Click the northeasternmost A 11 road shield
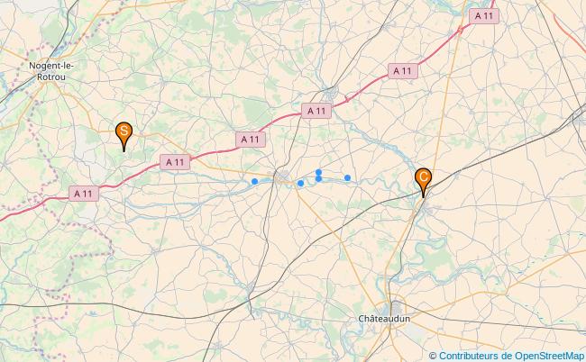The width and height of the screenshot is (586, 362). click(x=484, y=16)
